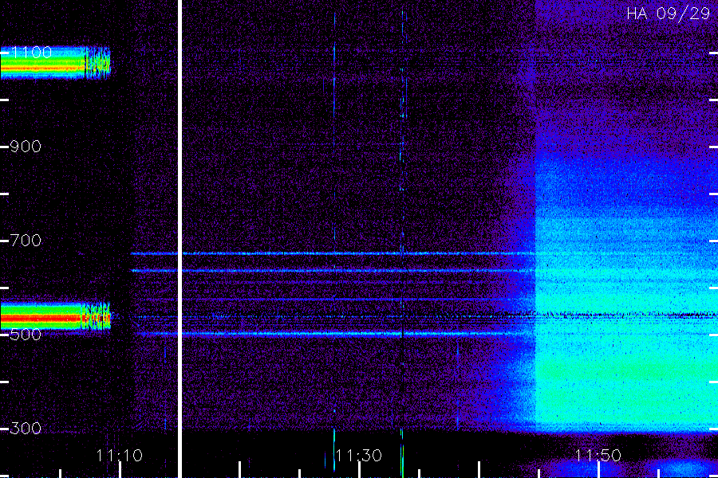Click the 500 frequency axis label
The width and height of the screenshot is (718, 478).
click(26, 335)
